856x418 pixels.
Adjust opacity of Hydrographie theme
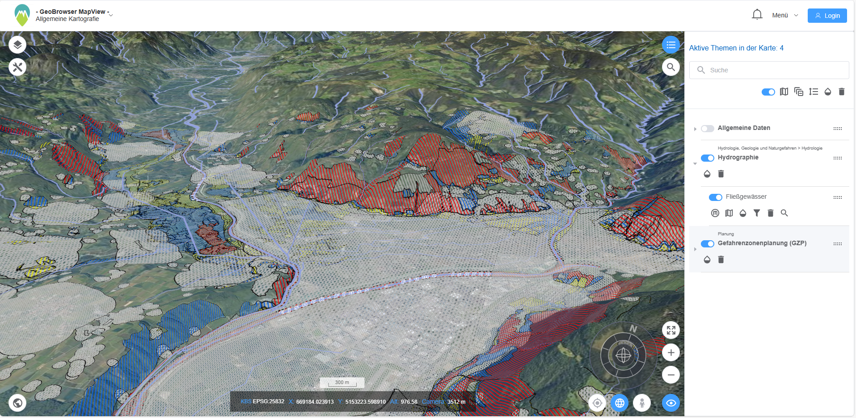(707, 174)
